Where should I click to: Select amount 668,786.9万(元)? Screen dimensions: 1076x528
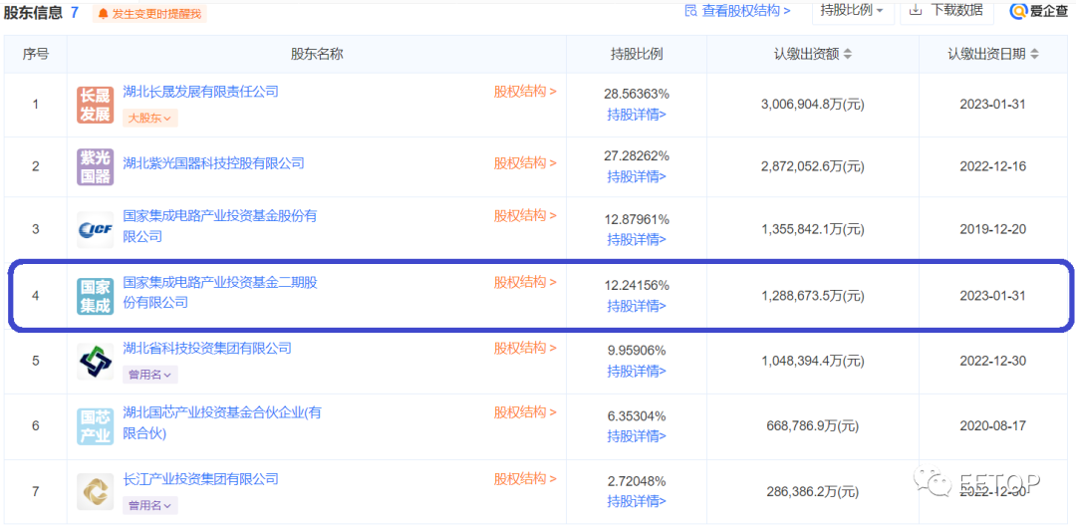tap(813, 426)
